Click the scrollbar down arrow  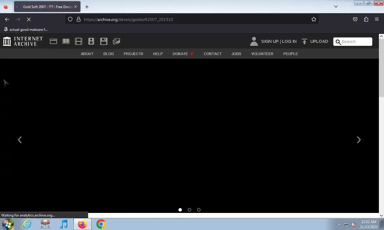(381, 215)
